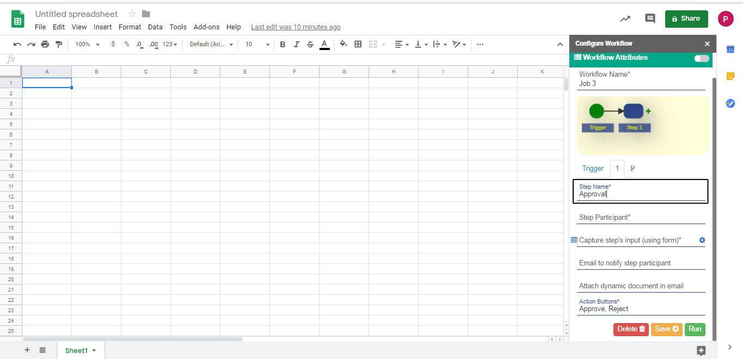Toggle bold formatting
The width and height of the screenshot is (743, 359).
[283, 45]
